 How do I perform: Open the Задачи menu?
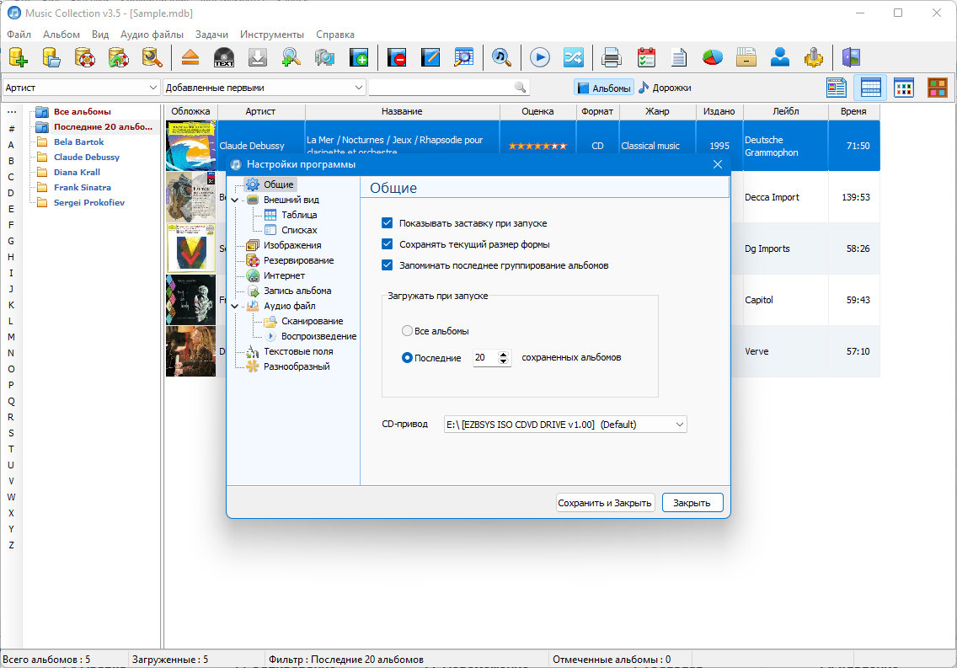[211, 35]
